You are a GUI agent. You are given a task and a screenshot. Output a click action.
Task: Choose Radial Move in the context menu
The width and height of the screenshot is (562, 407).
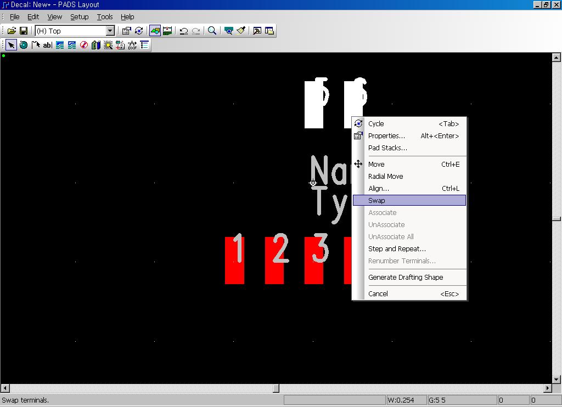tap(409, 177)
